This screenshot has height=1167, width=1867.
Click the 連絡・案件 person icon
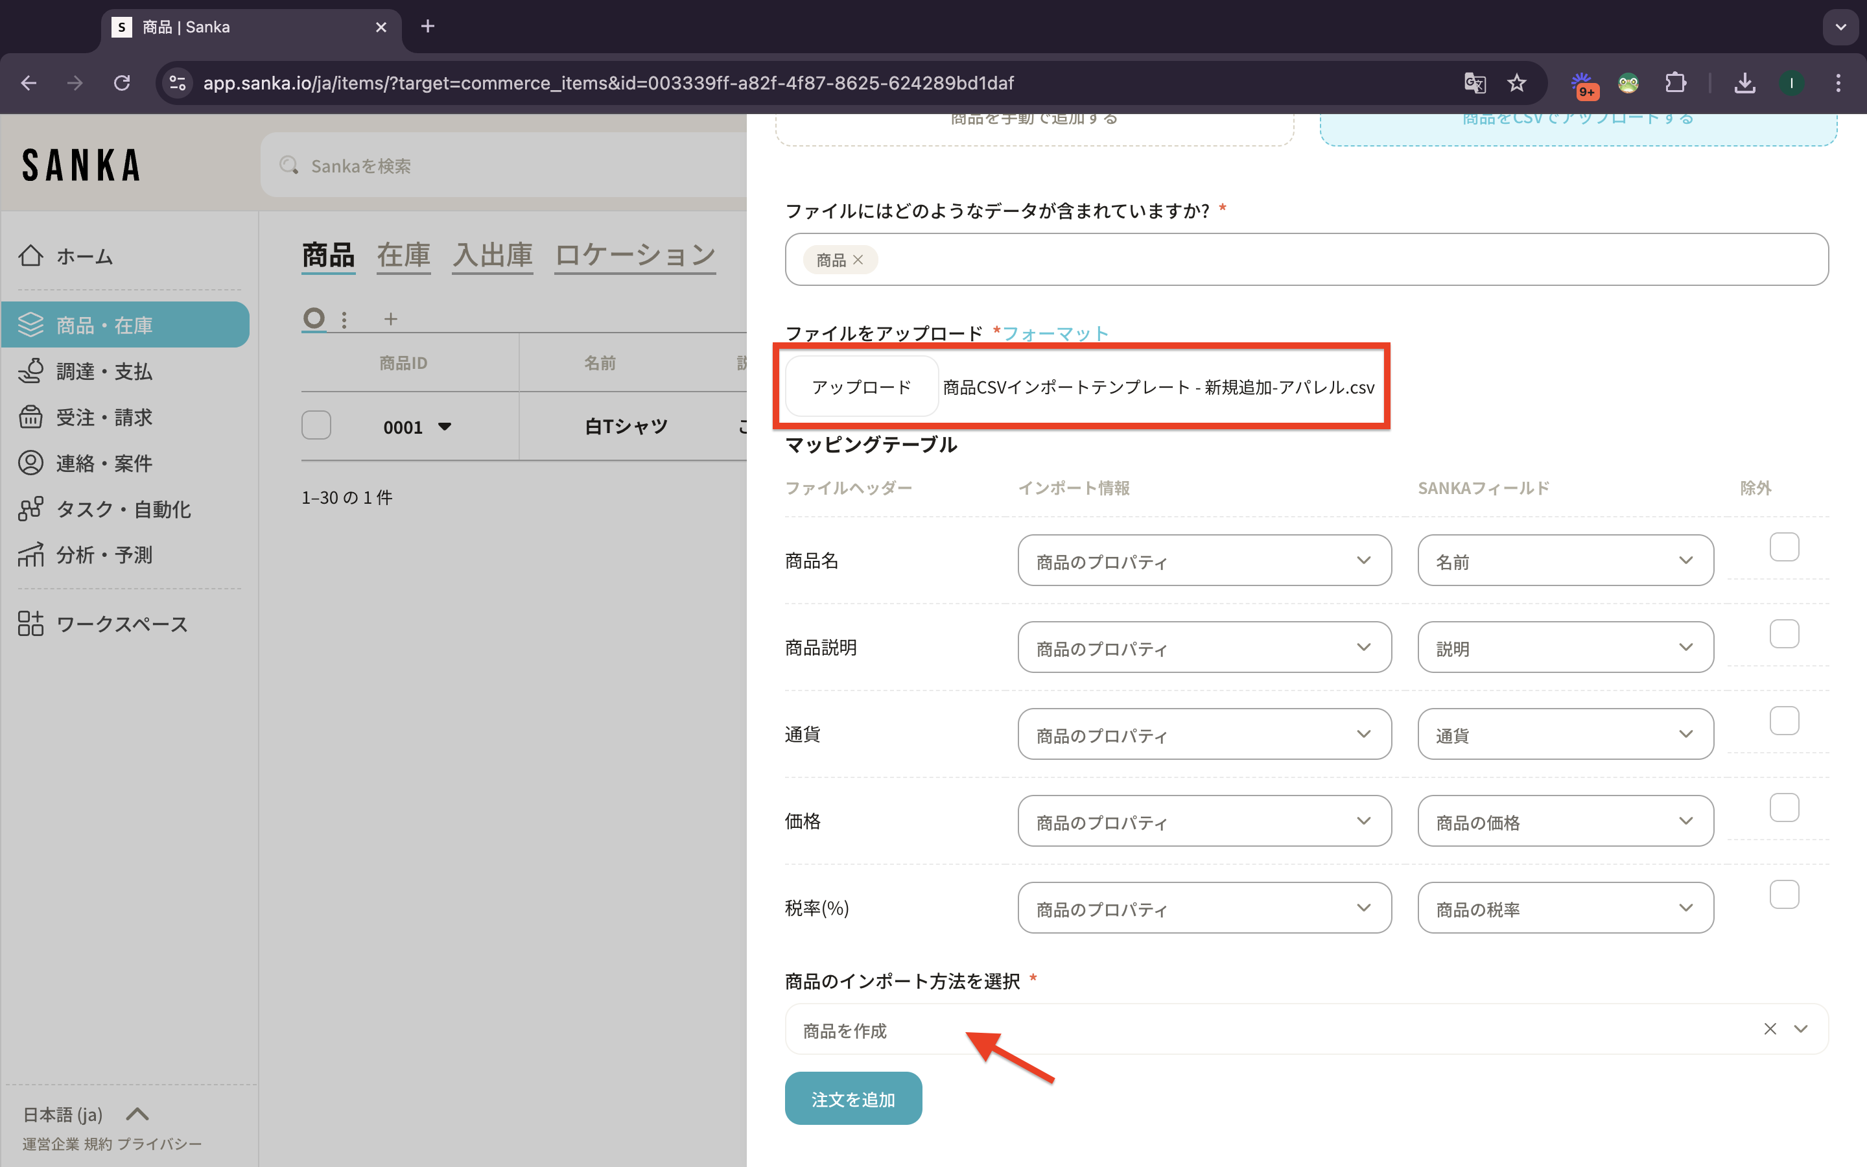[x=31, y=463]
